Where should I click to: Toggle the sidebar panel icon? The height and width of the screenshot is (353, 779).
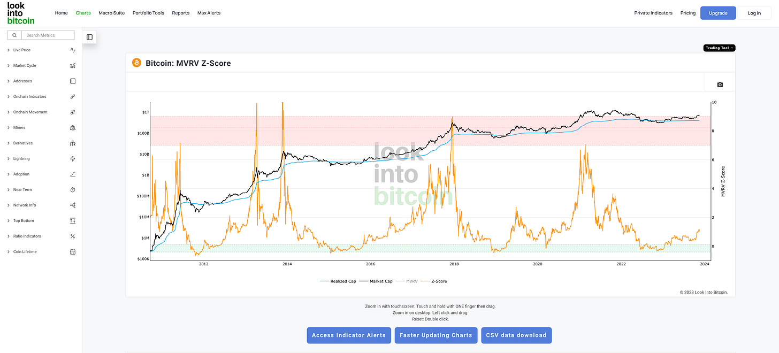tap(89, 37)
